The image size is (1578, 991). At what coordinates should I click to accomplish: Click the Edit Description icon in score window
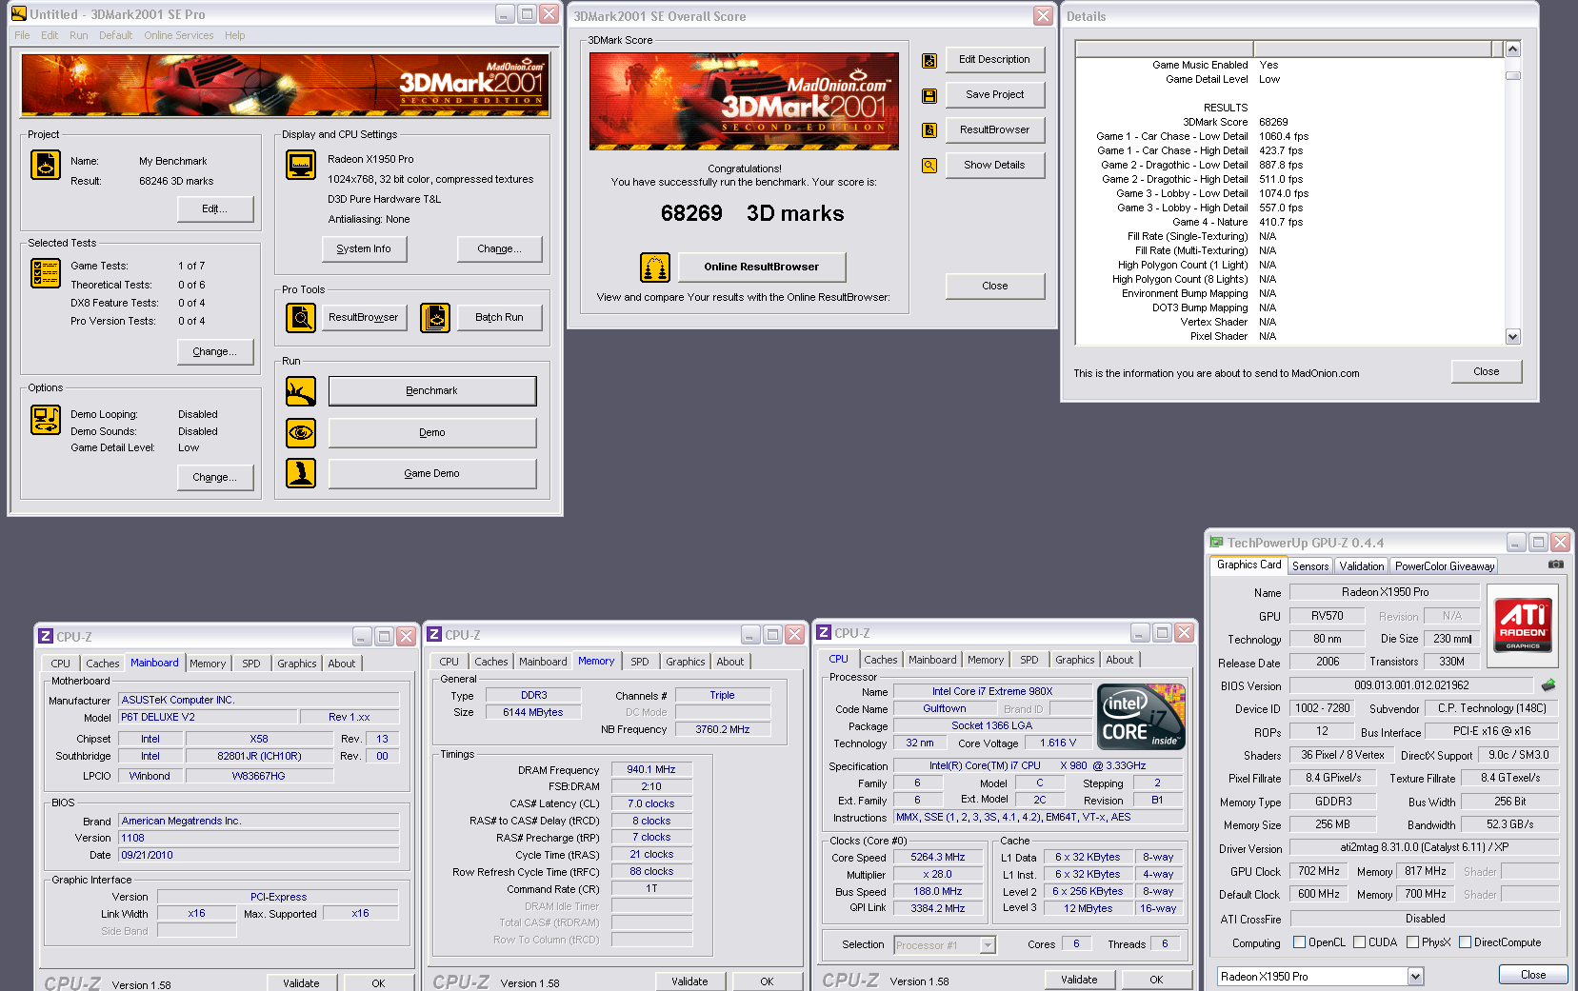(x=929, y=61)
